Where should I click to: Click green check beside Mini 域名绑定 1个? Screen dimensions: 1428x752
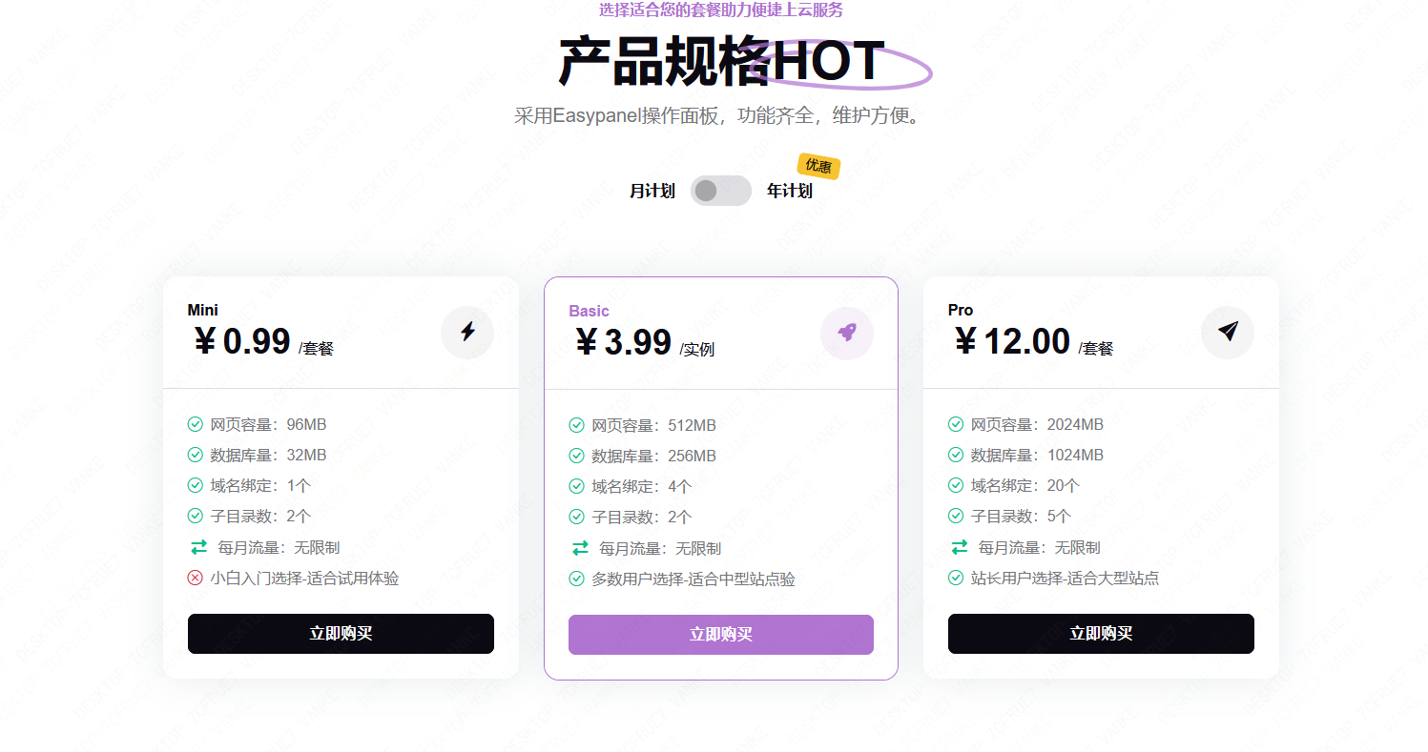pos(196,485)
